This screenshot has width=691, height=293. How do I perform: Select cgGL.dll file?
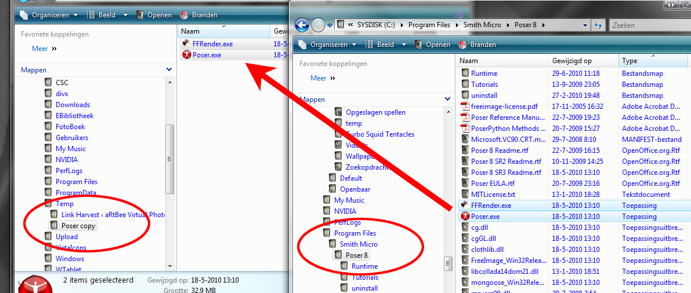click(x=483, y=239)
